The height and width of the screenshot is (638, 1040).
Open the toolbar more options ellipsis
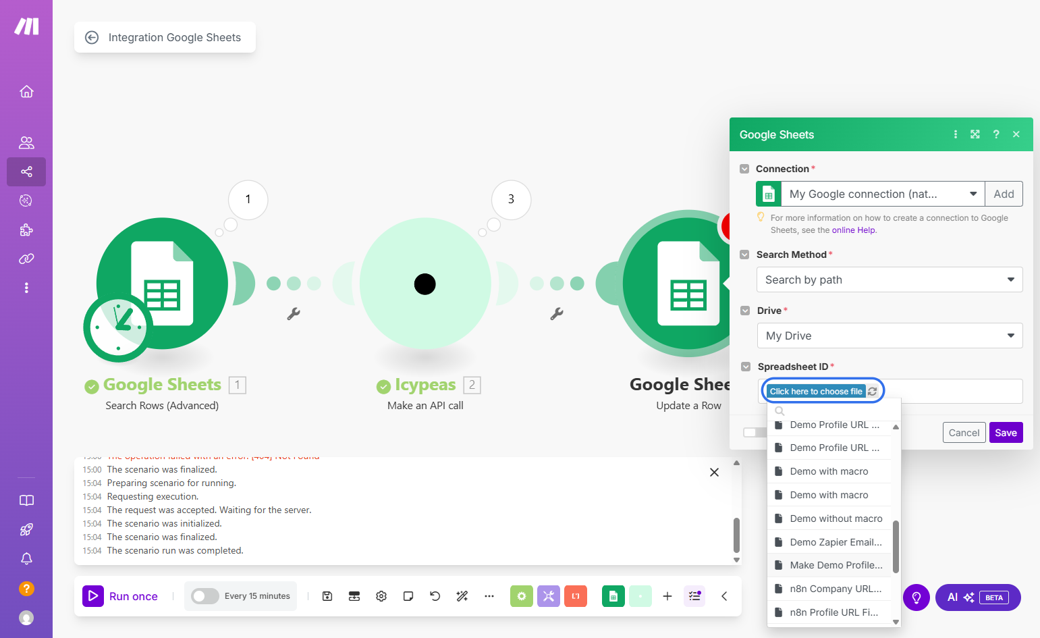tap(489, 596)
